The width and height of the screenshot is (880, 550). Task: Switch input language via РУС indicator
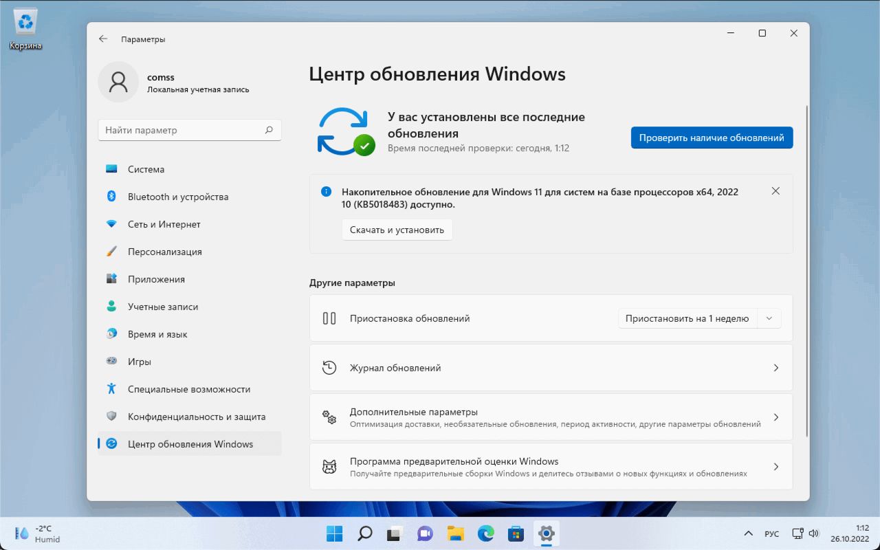point(772,533)
